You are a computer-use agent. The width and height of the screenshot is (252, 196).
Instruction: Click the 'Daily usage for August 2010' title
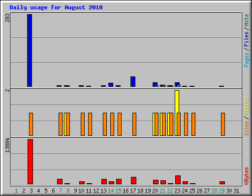pos(56,7)
